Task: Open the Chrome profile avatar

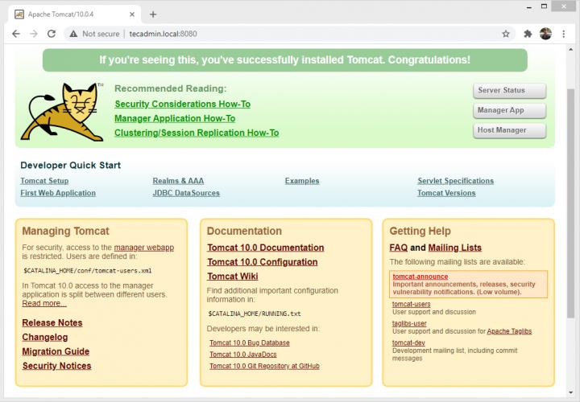Action: (545, 34)
